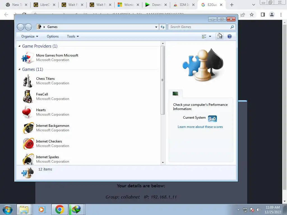The image size is (287, 215).
Task: Open the More Games from Microsoft icon
Action: pos(28,58)
